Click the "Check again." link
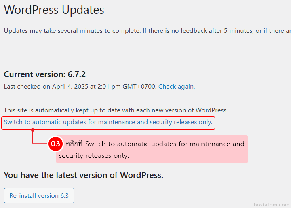Screen dimensions: 291x208 177,86
